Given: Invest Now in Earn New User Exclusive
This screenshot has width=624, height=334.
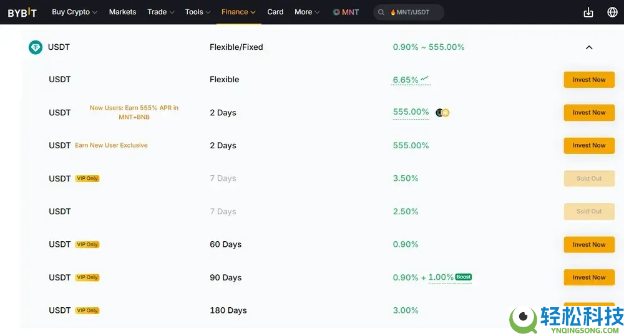Looking at the screenshot, I should click(x=589, y=146).
